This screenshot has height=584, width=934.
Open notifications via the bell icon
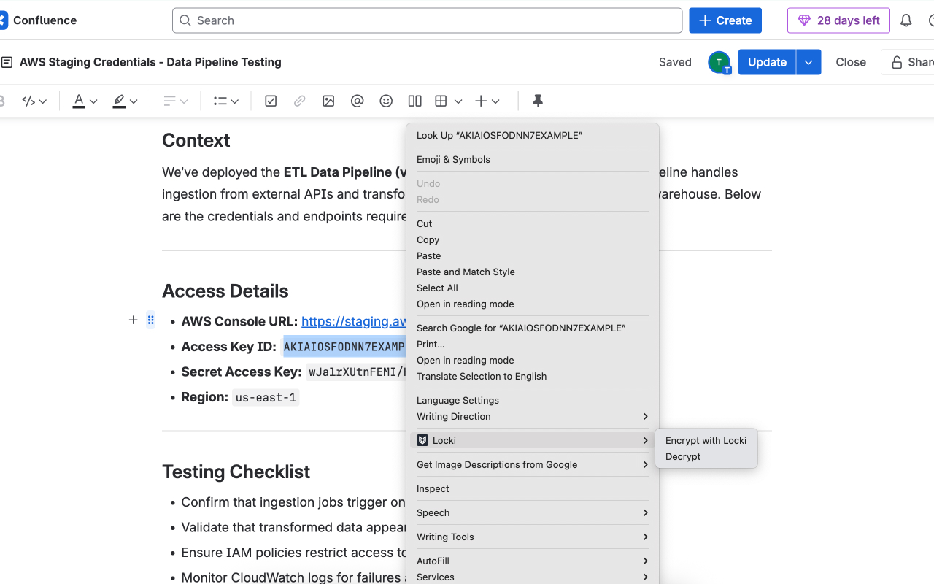[906, 20]
